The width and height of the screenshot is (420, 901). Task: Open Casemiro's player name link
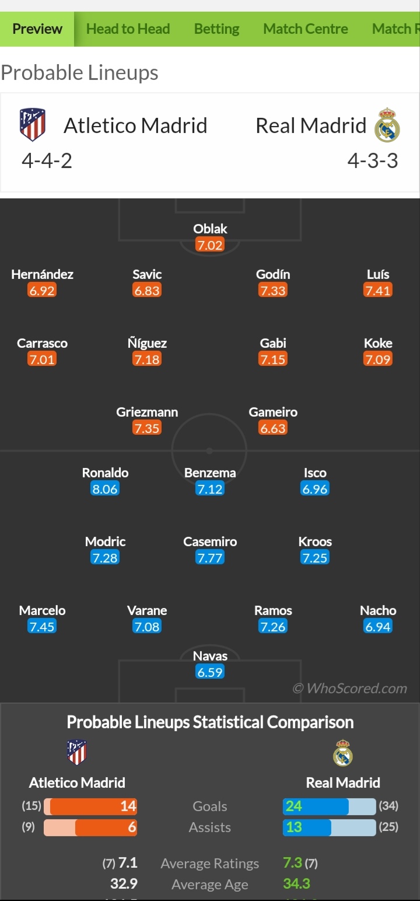click(210, 542)
